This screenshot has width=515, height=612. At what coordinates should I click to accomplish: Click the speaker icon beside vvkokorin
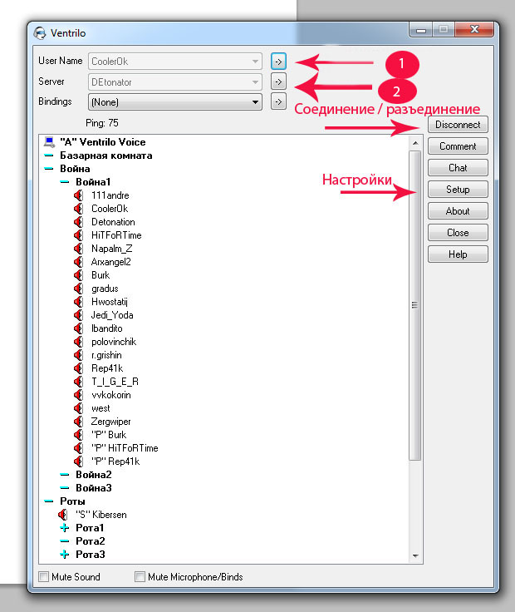click(x=78, y=395)
